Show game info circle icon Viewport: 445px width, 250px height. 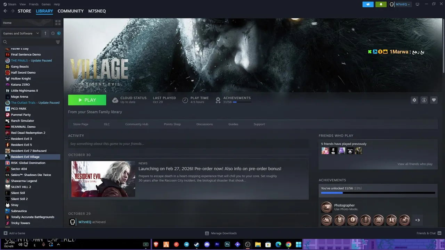click(x=424, y=100)
